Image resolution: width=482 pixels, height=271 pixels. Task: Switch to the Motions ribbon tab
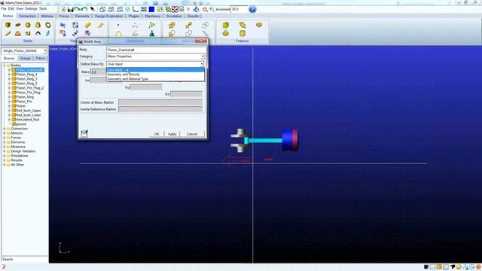(47, 16)
